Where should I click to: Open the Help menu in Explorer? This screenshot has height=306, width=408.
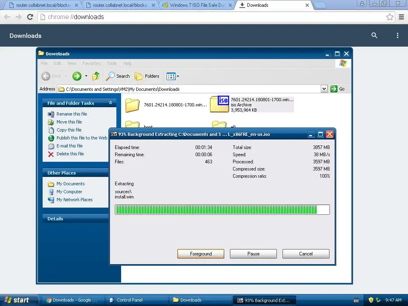[127, 63]
